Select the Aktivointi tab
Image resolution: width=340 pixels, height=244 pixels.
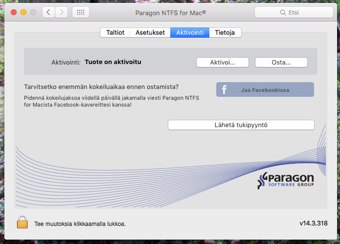[190, 33]
